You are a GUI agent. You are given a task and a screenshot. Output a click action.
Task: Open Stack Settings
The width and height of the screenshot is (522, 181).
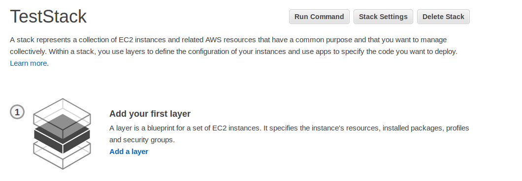[383, 17]
